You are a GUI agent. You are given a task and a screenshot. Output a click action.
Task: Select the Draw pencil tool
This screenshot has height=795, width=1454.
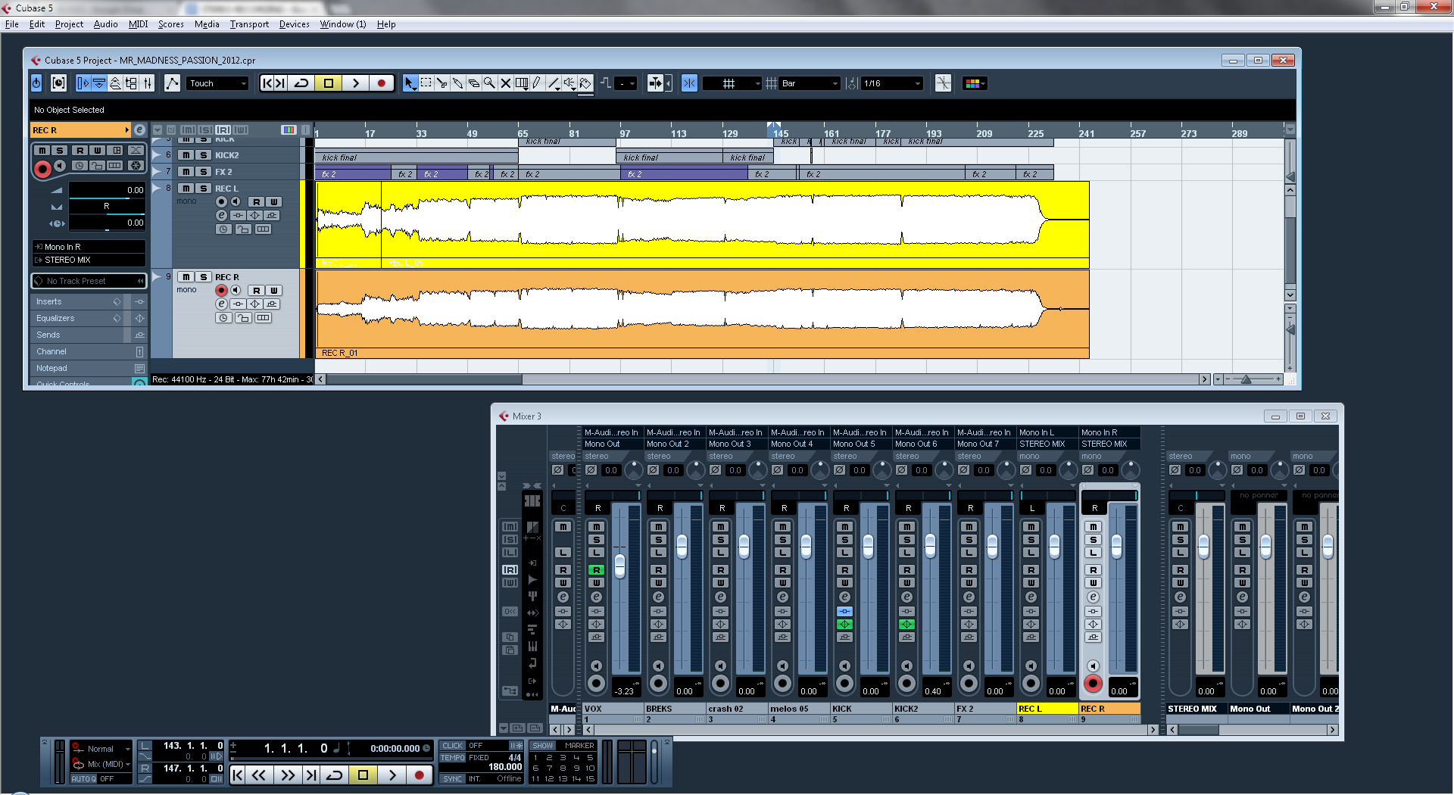click(537, 83)
